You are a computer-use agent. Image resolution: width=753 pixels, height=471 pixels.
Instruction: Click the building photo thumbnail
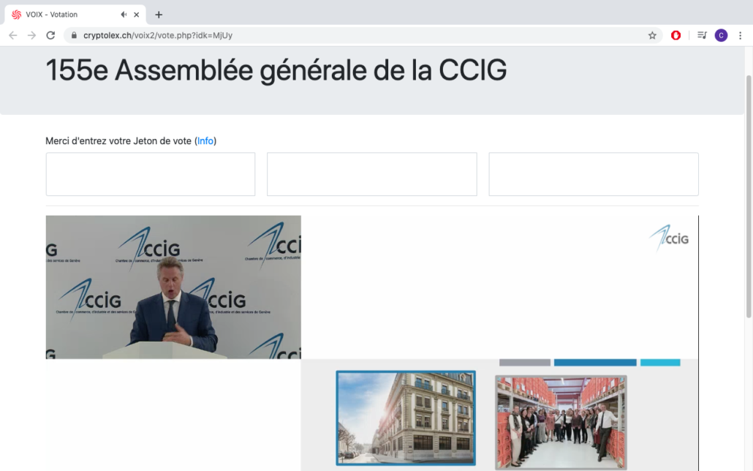406,418
